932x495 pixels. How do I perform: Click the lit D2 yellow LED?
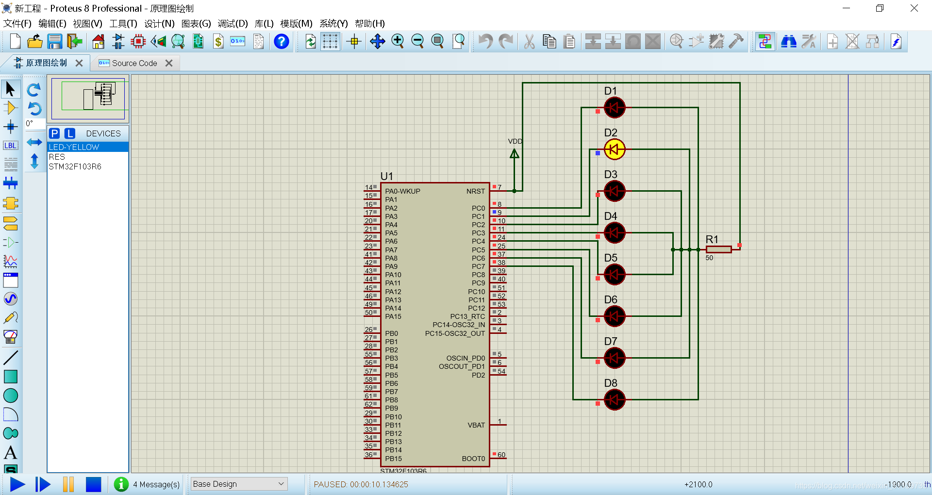pos(615,149)
